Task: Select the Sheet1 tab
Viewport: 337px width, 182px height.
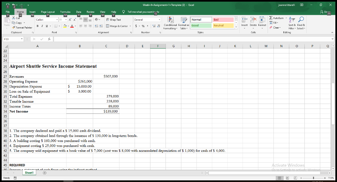Action: [29, 173]
